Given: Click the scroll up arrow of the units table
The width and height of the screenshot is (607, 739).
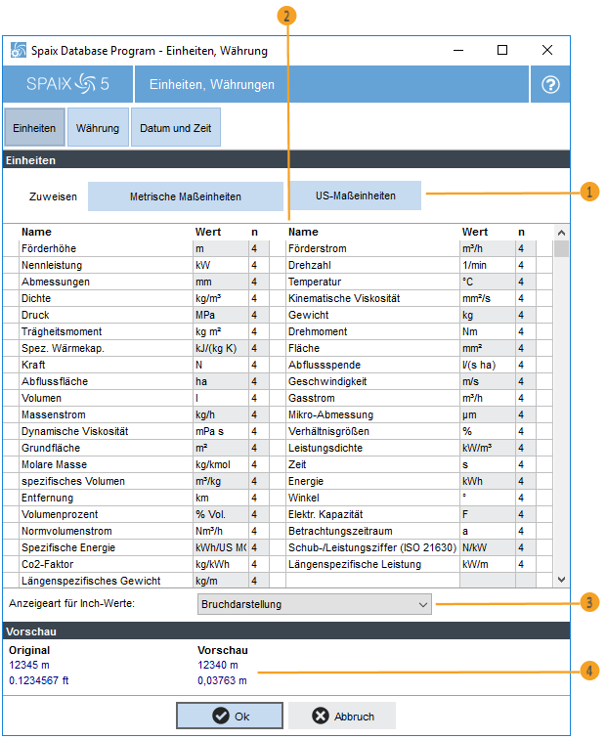Looking at the screenshot, I should click(x=561, y=233).
